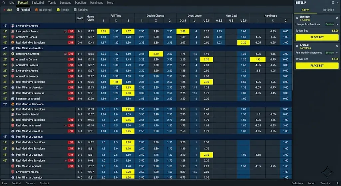
Task: Deselect highlighted 2.80 over odds in 12:22 row
Action: pyautogui.click(x=183, y=31)
